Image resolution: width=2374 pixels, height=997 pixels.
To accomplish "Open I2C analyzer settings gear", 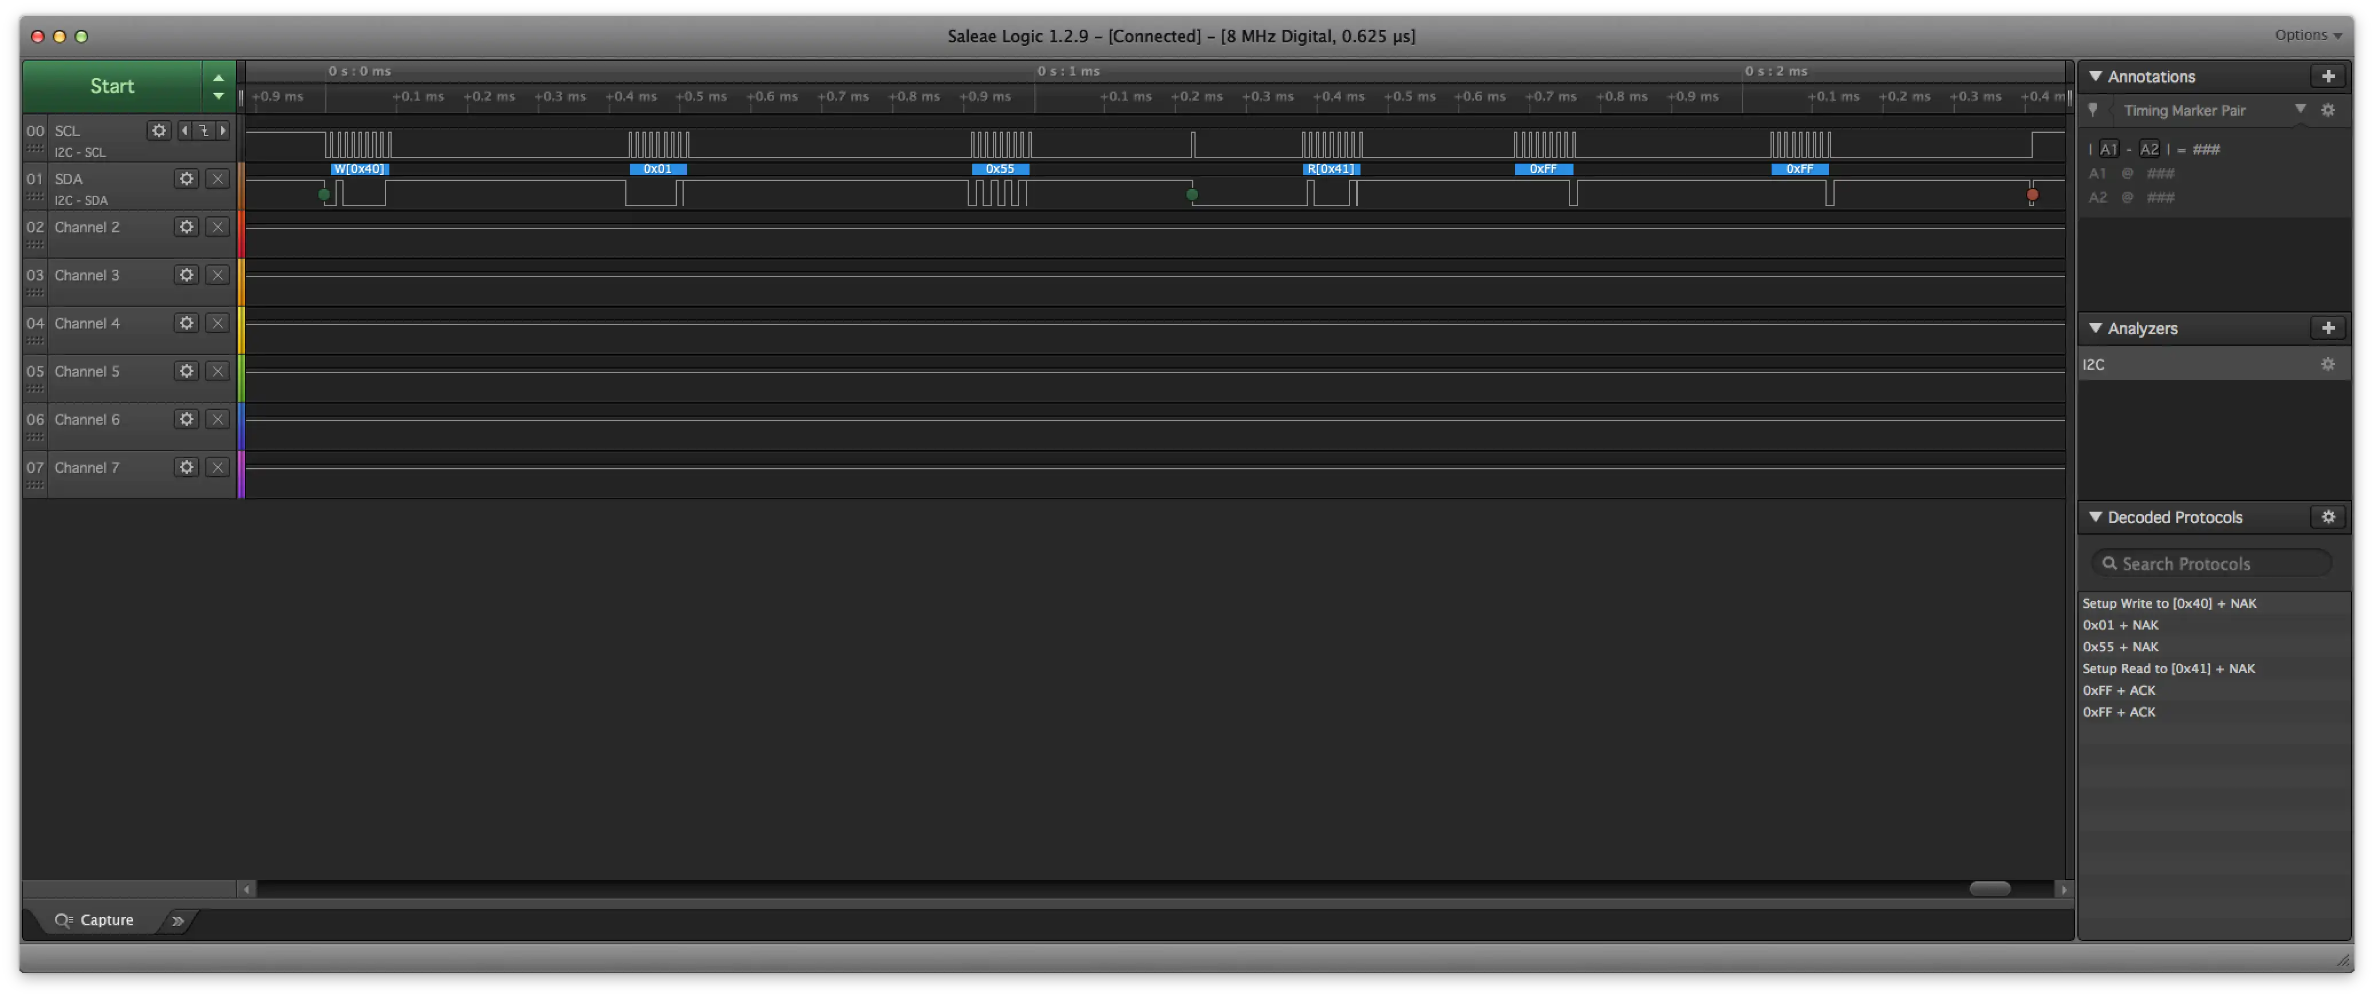I will (x=2328, y=365).
